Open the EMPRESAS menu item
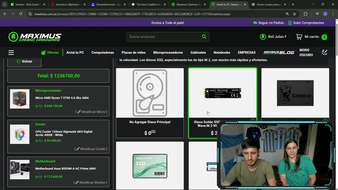Image resolution: width=338 pixels, height=190 pixels. (x=247, y=53)
